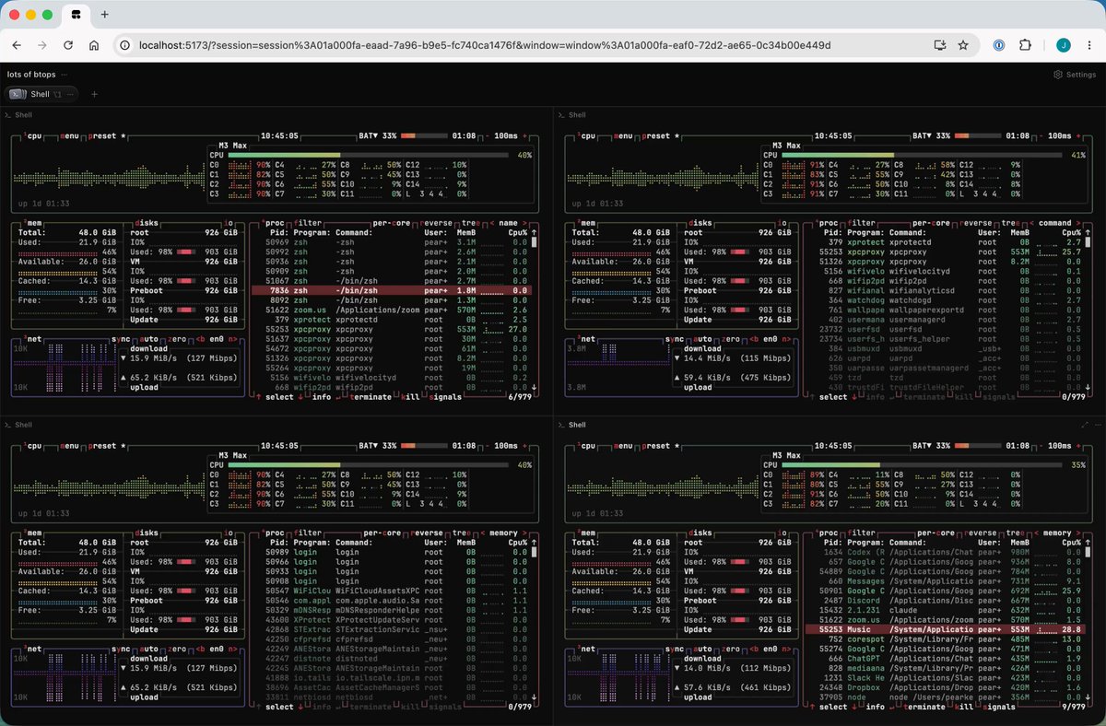The image size is (1106, 726).
Task: View site information beside the localhost URL
Action: [125, 44]
